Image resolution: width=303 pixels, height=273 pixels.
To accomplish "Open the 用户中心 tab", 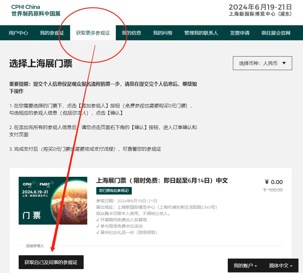I will pos(18,33).
